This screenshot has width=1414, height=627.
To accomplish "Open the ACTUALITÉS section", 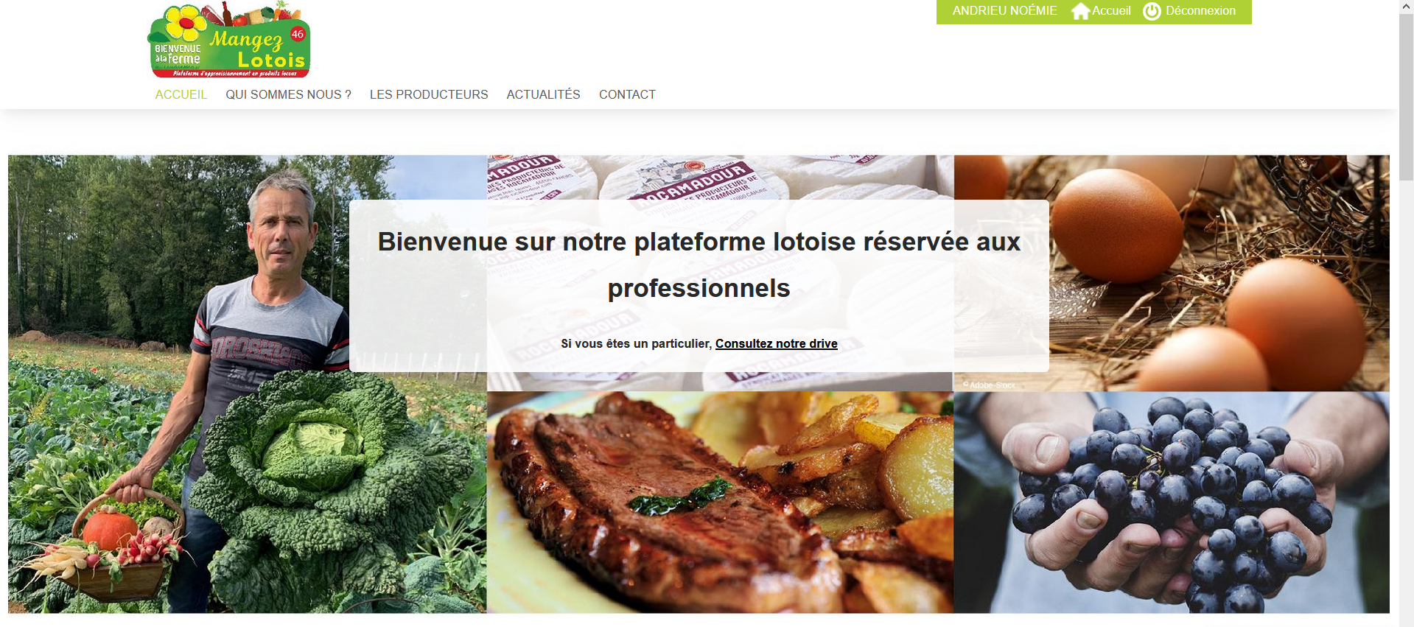I will (x=543, y=94).
